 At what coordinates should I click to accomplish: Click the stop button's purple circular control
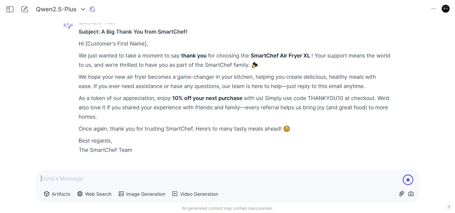coord(408,179)
